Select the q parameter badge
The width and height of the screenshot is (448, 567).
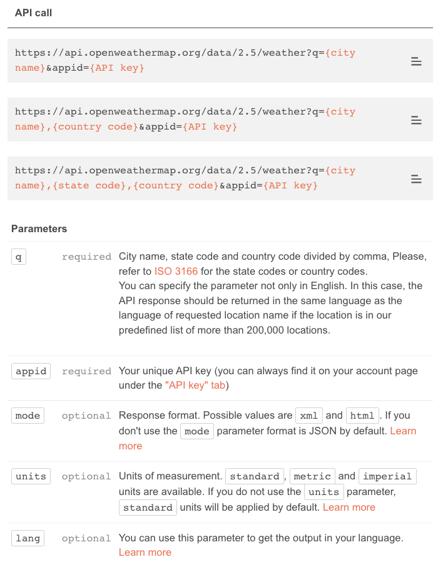(18, 256)
